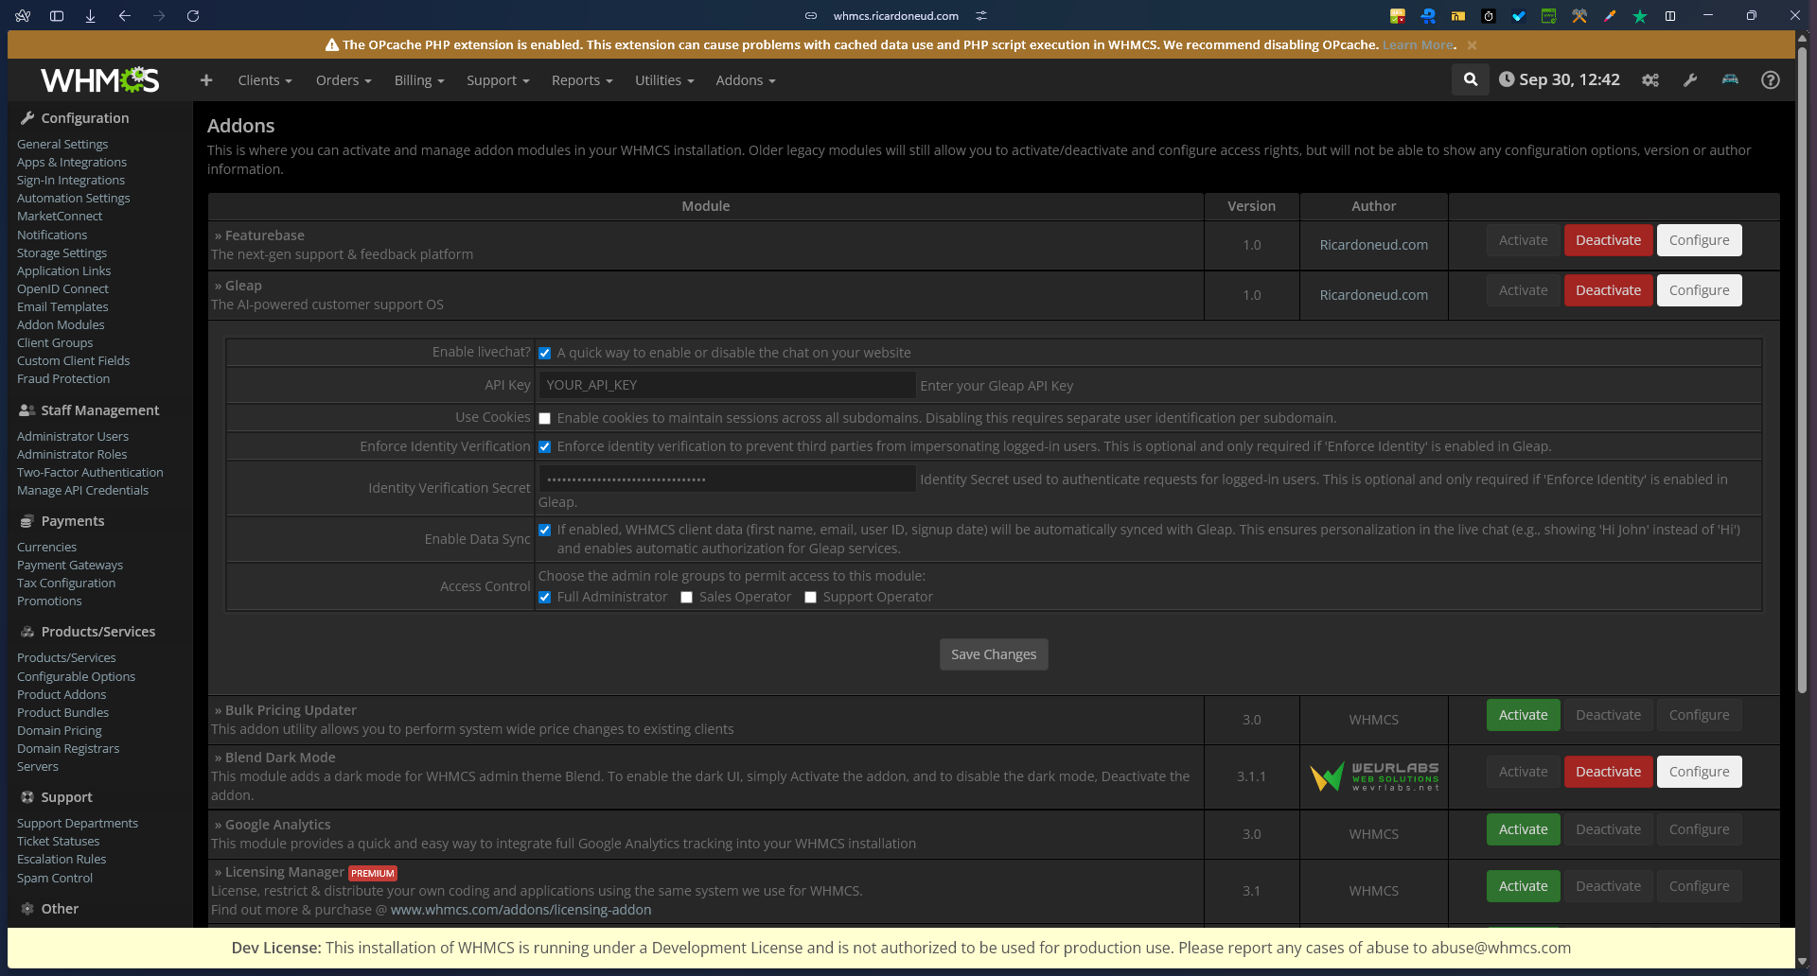Check the Sales Operator access checkbox
Screen dimensions: 1817x976
tap(687, 598)
